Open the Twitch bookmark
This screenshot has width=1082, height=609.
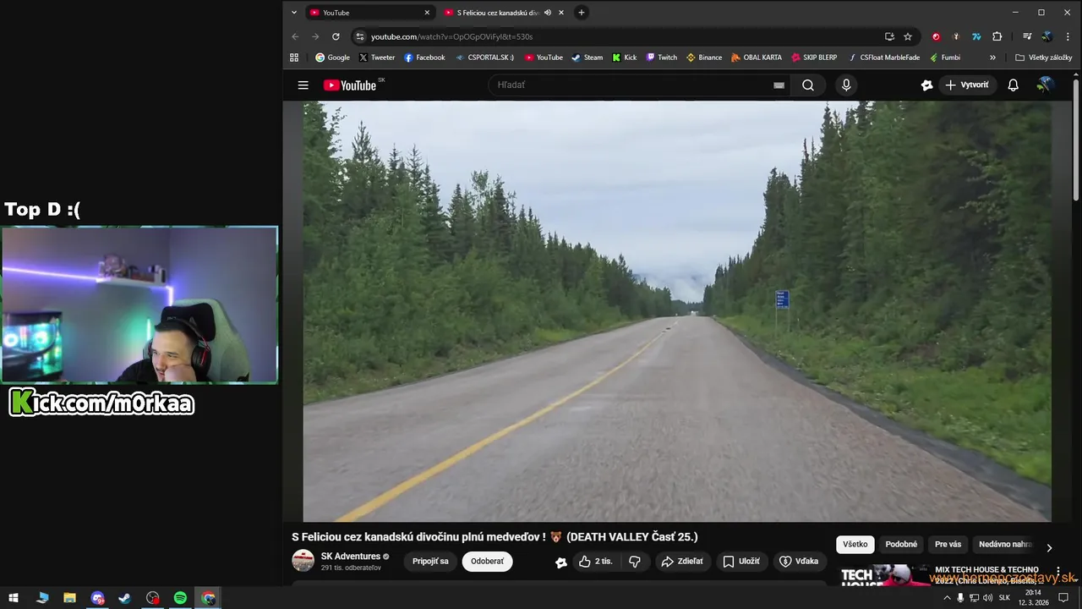point(661,58)
